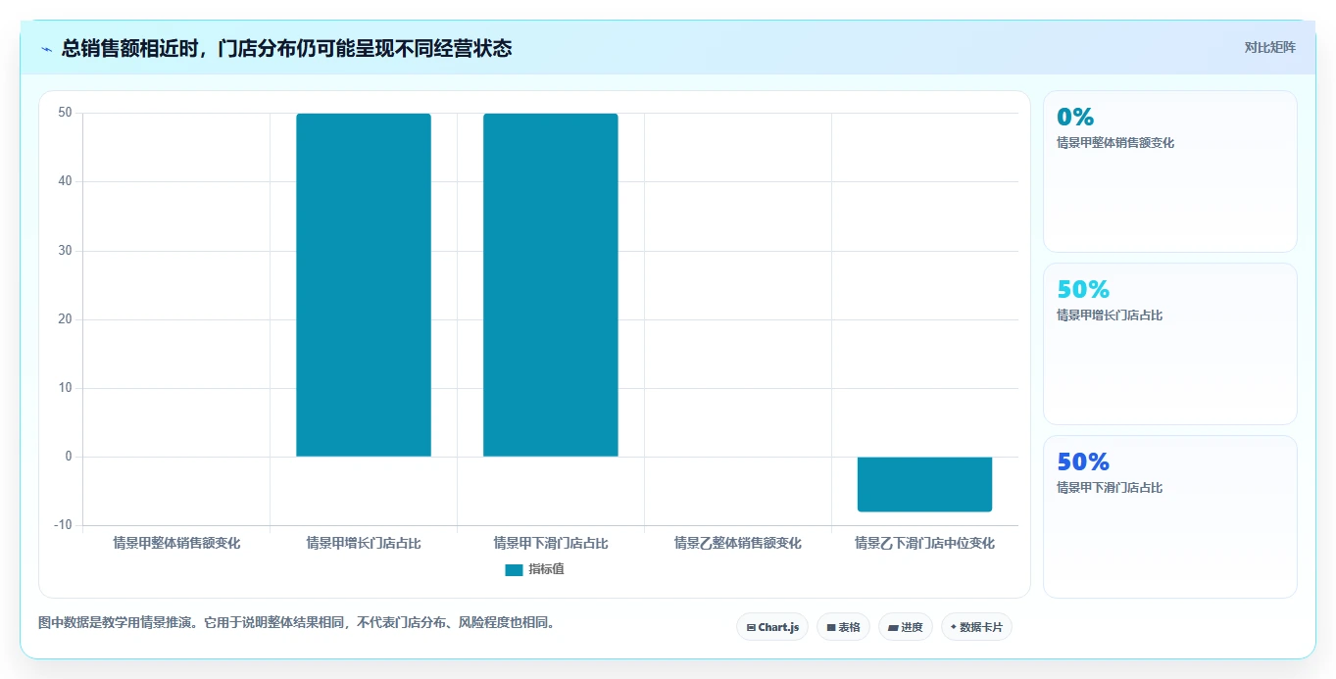Click card caption 情景甲下滑门店占比

(x=1110, y=488)
